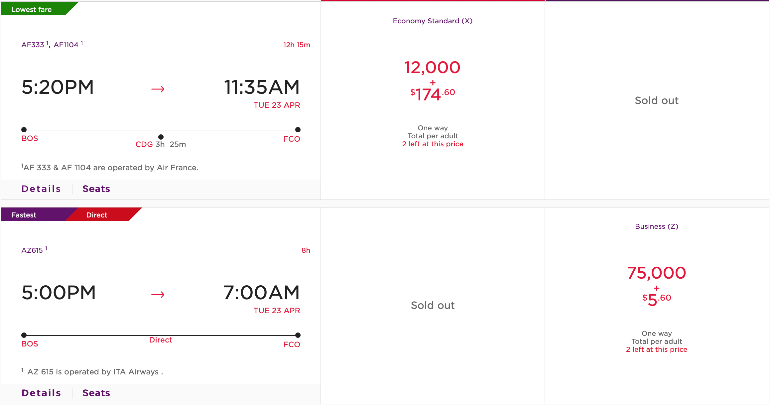Click the AZ615 flight number
Viewport: 770px width, 405px height.
(32, 250)
